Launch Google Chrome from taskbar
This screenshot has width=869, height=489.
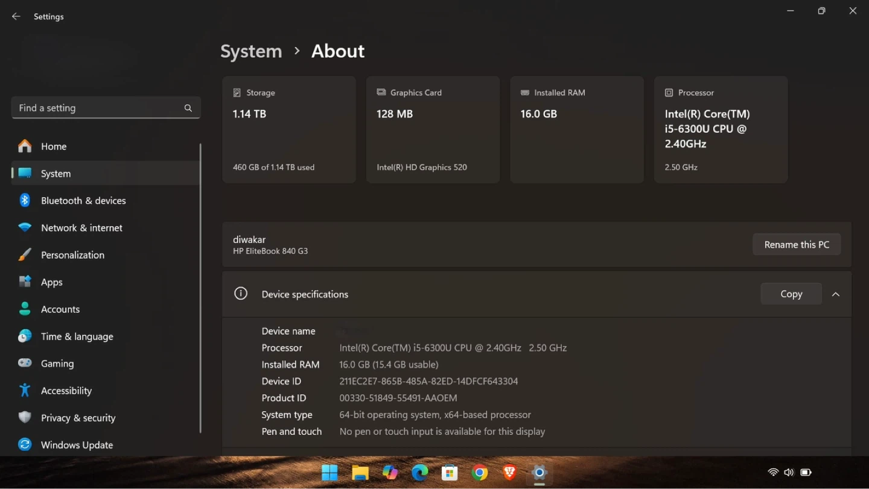(x=480, y=473)
